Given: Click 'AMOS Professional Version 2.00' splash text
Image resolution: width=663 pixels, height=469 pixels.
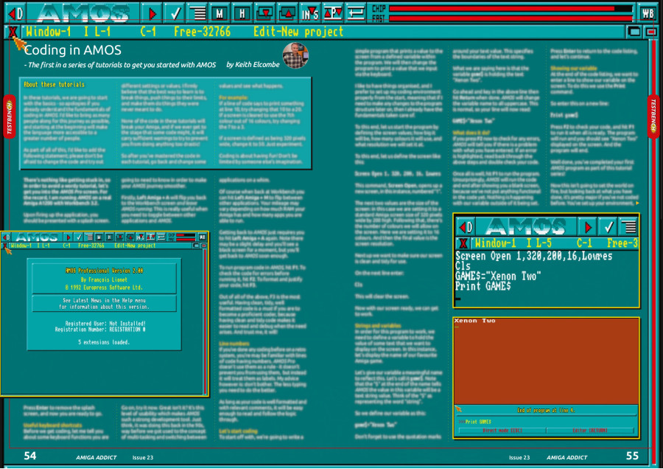Looking at the screenshot, I should click(x=104, y=271).
